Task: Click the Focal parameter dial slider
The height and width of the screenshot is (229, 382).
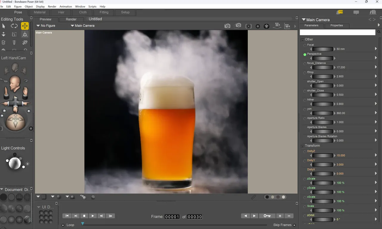Action: pyautogui.click(x=323, y=49)
